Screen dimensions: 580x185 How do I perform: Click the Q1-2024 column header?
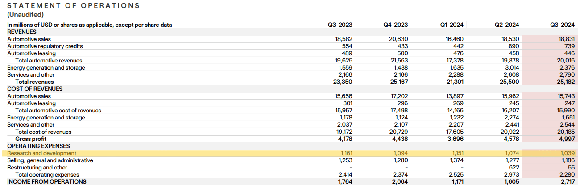point(451,25)
